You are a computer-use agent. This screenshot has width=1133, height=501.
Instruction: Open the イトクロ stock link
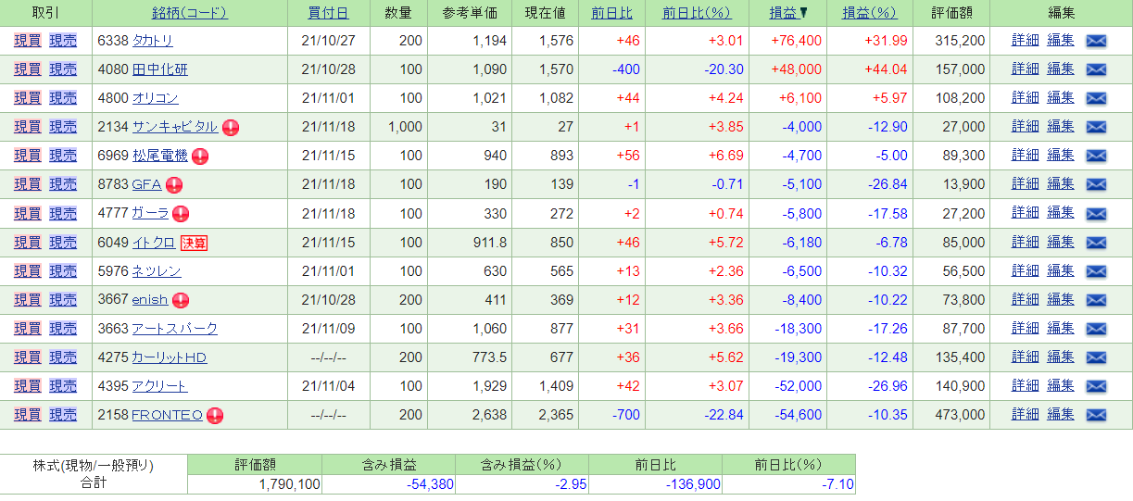[153, 243]
